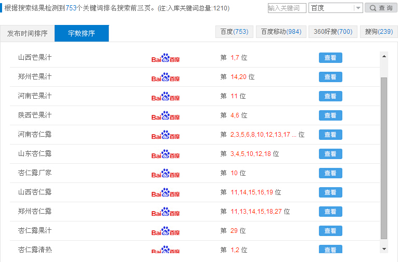Open 查看 for 杏仁露厂家
This screenshot has height=262, width=398.
[330, 173]
